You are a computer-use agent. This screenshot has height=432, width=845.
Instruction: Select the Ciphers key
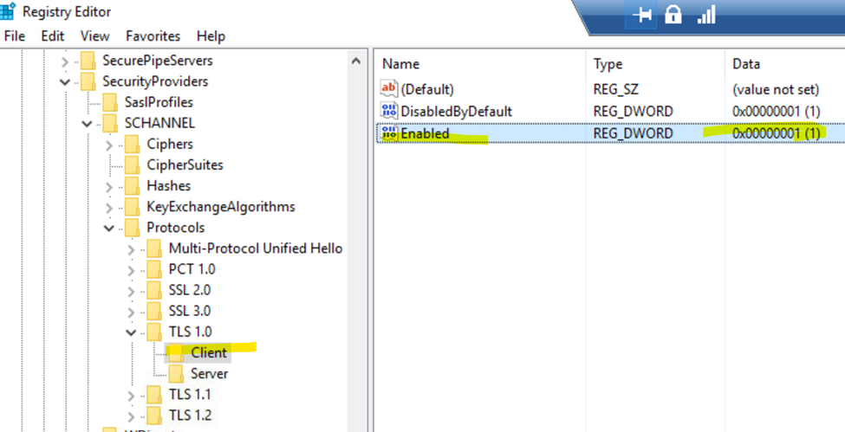[x=170, y=144]
